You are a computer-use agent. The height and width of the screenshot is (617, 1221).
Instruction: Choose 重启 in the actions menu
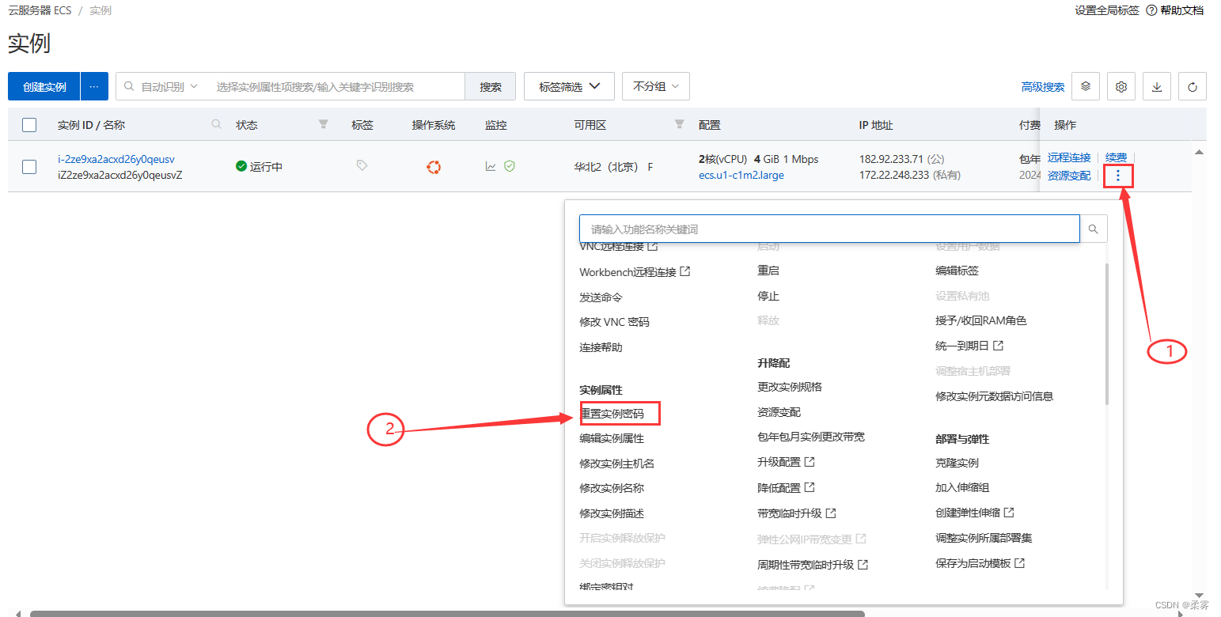click(x=768, y=271)
